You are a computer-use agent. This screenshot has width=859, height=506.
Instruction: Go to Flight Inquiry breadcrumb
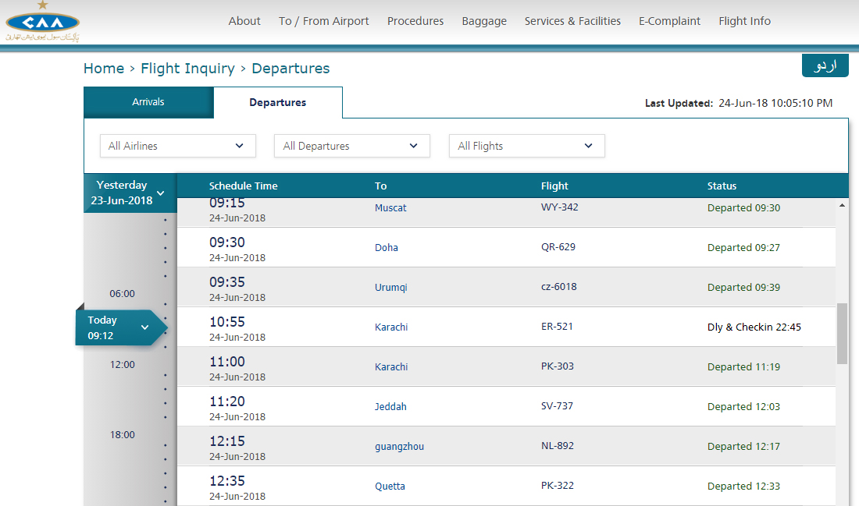coord(187,69)
